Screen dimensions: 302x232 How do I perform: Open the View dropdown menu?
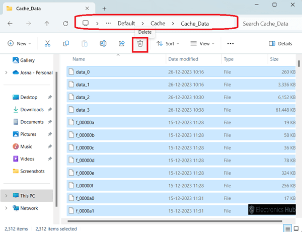202,44
